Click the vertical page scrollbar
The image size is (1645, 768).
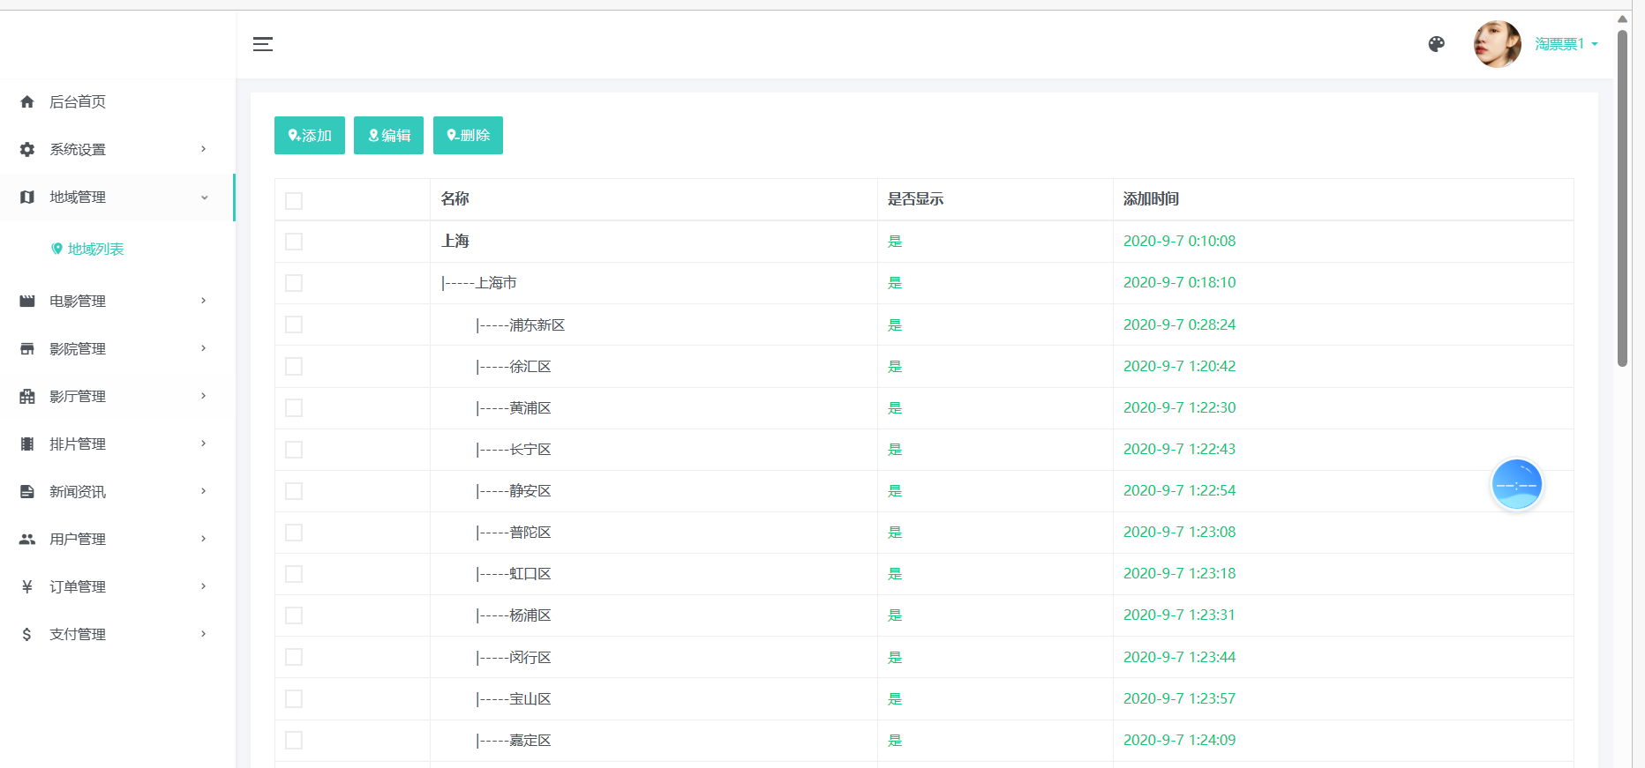click(x=1622, y=198)
